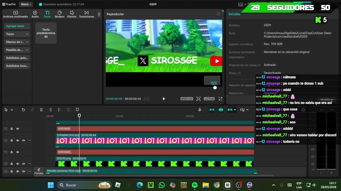
Task: Open the preview axis dropdown arrow
Action: (247, 110)
